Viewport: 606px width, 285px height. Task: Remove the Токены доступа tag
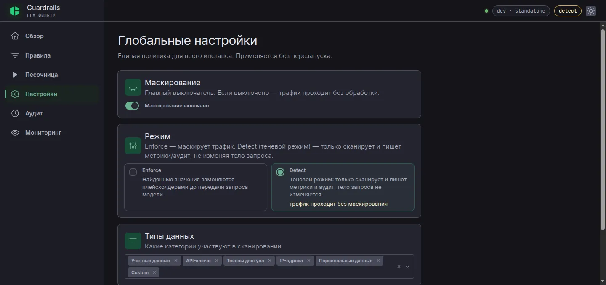coord(270,261)
